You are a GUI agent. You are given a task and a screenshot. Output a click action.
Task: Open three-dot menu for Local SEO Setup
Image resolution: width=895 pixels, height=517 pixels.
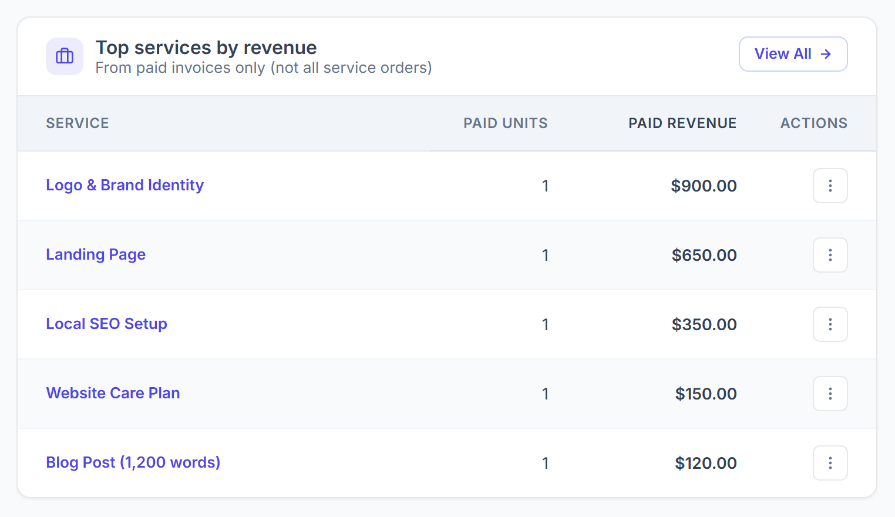click(830, 324)
